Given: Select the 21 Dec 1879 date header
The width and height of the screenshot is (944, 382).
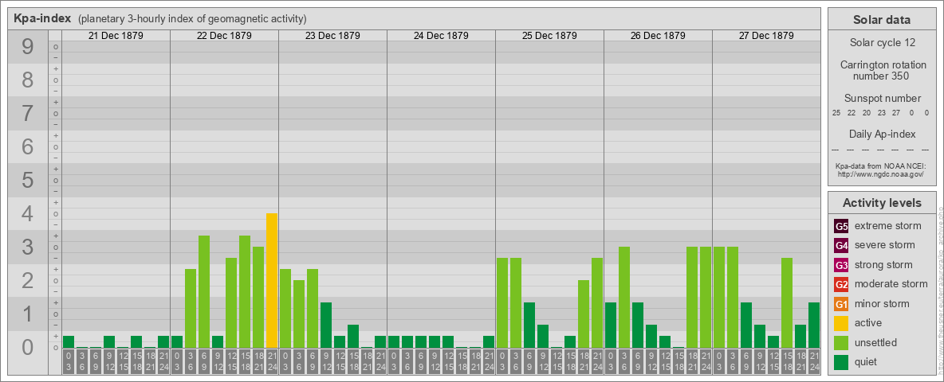Looking at the screenshot, I should coord(116,36).
